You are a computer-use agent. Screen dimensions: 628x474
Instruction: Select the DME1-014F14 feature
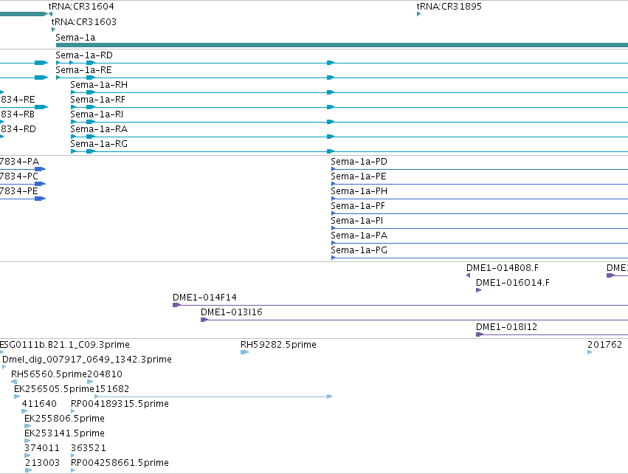point(204,298)
